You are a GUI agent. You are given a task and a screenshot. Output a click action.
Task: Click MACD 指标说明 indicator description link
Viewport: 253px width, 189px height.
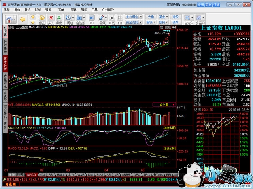click(169, 149)
